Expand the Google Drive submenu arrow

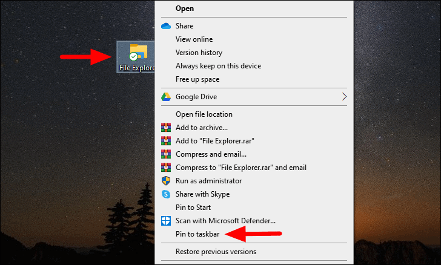click(344, 97)
